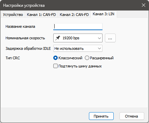Select the Классический CRC radio button
Viewport: 149px width, 123px height.
click(55, 58)
